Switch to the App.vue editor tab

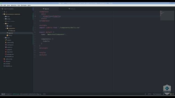(46, 9)
